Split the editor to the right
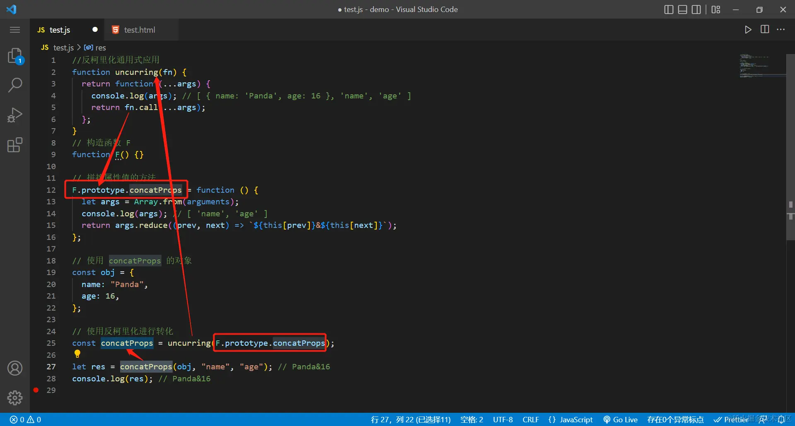This screenshot has height=426, width=795. pos(765,29)
